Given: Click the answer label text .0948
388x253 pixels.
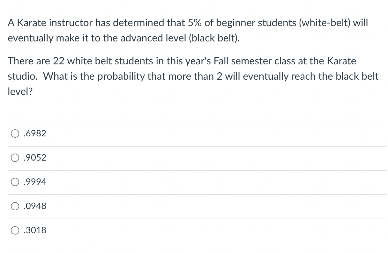Looking at the screenshot, I should click(35, 206).
